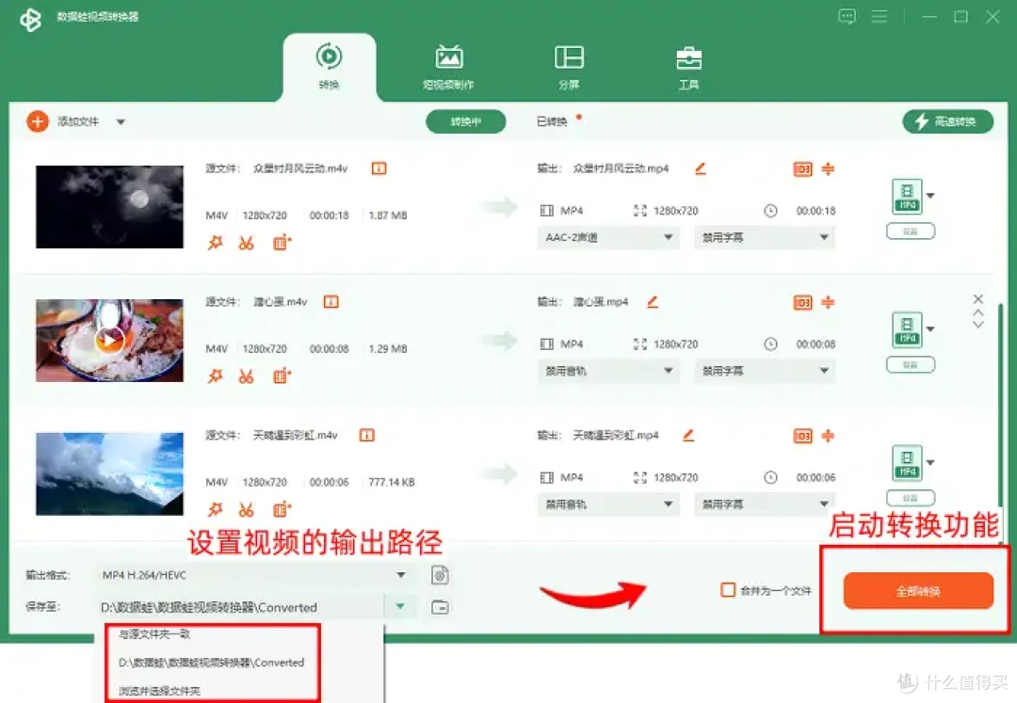Click settings button under MP4 icon, 00:00:18 row

[911, 232]
